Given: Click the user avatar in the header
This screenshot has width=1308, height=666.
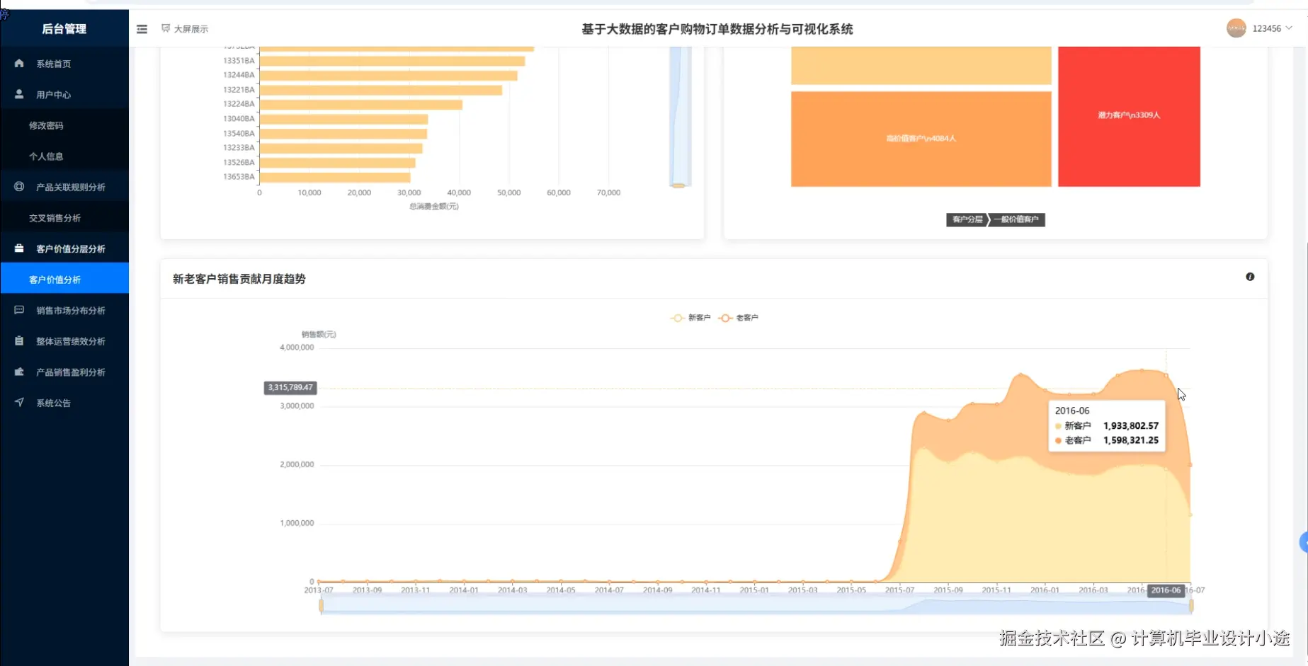Looking at the screenshot, I should click(1236, 28).
